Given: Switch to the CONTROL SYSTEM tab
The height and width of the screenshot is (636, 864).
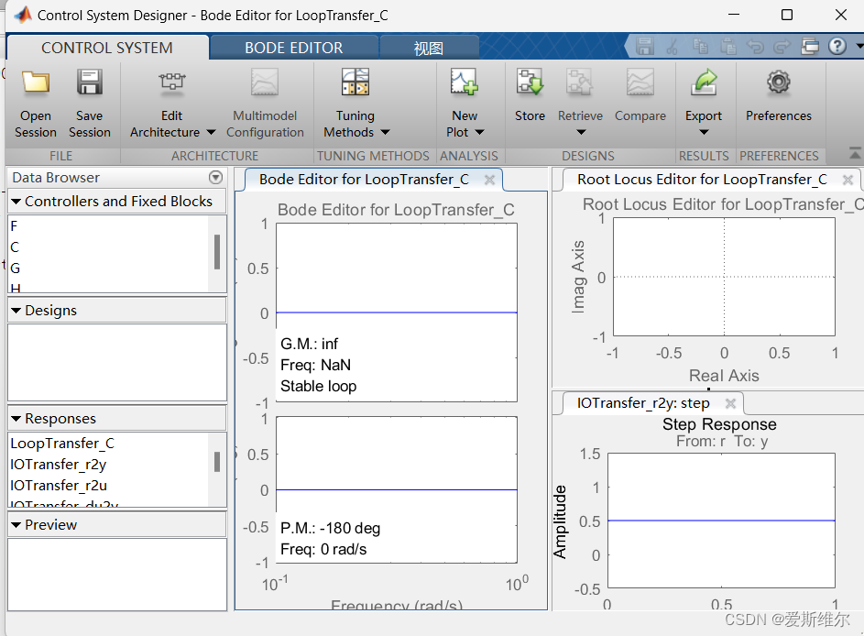Looking at the screenshot, I should click(107, 48).
